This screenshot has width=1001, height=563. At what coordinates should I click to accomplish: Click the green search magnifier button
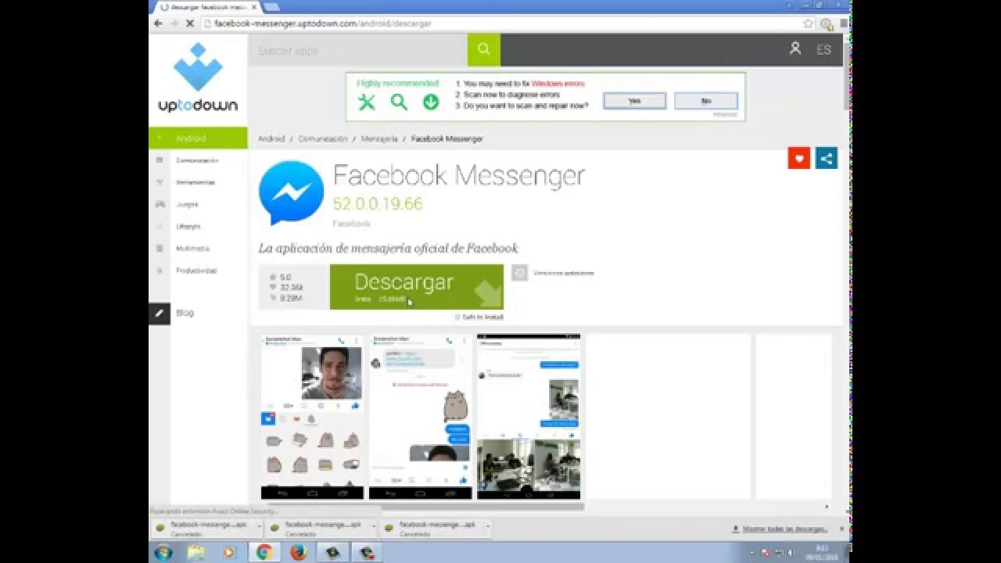484,49
